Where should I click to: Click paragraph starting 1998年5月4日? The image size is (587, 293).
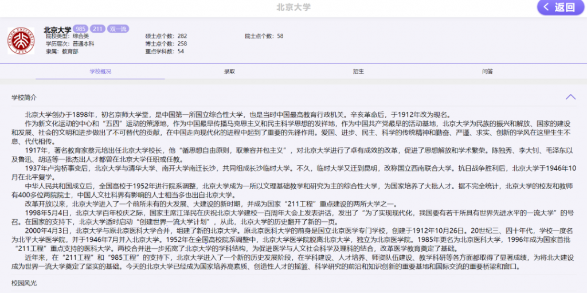293,218
